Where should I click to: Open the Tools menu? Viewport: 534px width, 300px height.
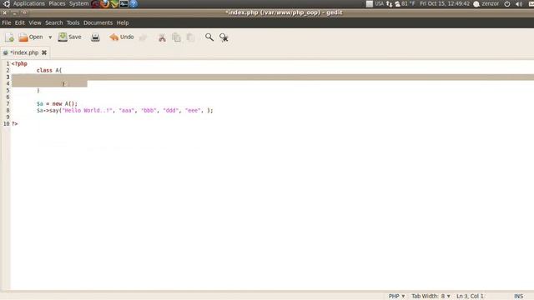click(73, 22)
